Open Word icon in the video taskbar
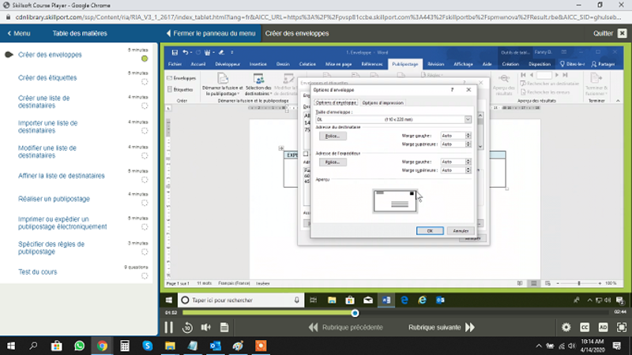The width and height of the screenshot is (632, 355). (x=386, y=301)
